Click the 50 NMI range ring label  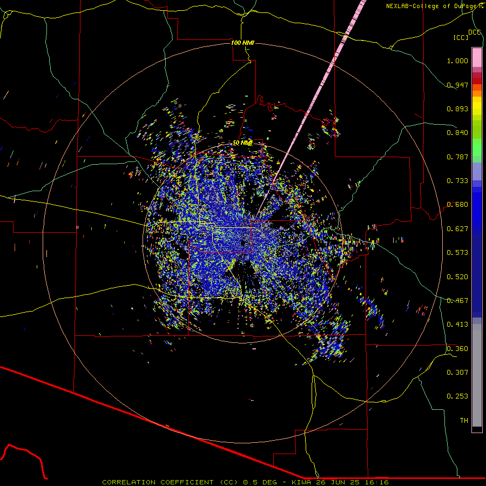coord(242,143)
